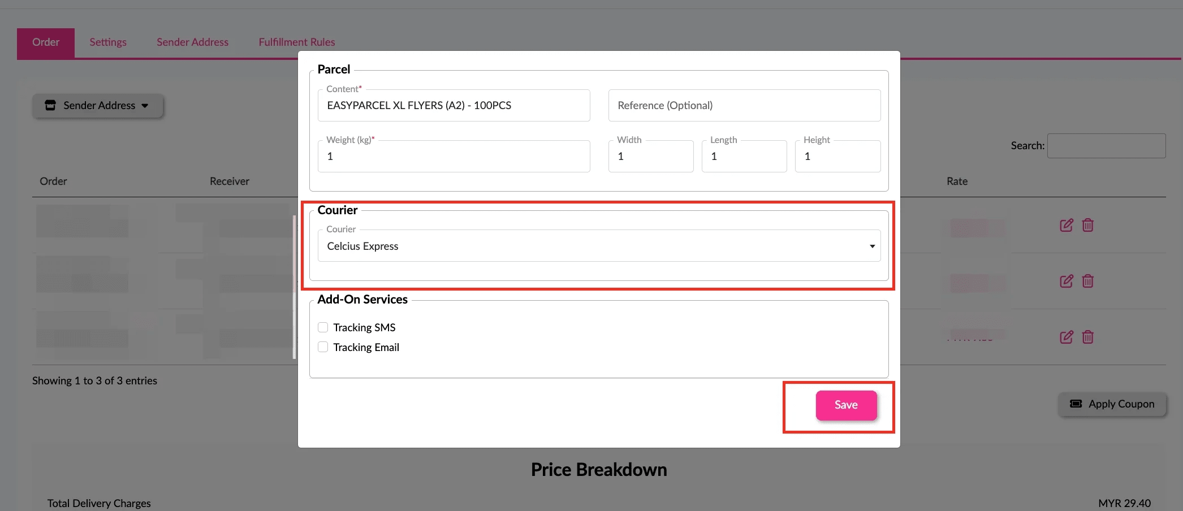Image resolution: width=1183 pixels, height=511 pixels.
Task: Click the parcel box icon on Sender Address button
Action: point(50,105)
